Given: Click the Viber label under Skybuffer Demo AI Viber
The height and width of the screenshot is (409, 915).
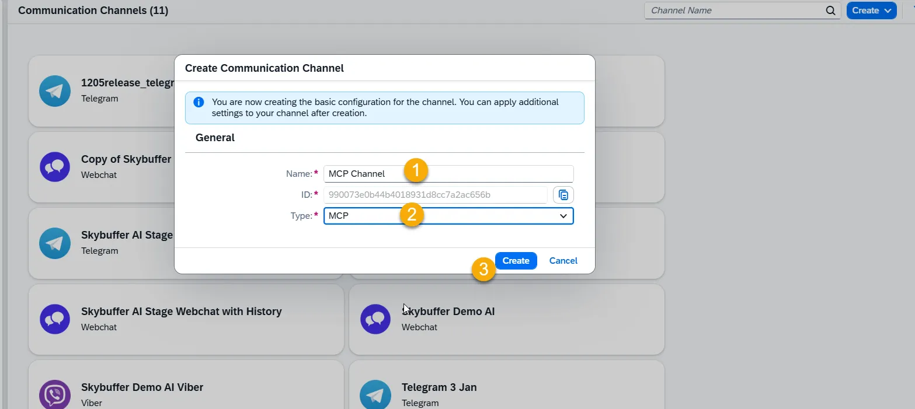Looking at the screenshot, I should click(x=92, y=403).
